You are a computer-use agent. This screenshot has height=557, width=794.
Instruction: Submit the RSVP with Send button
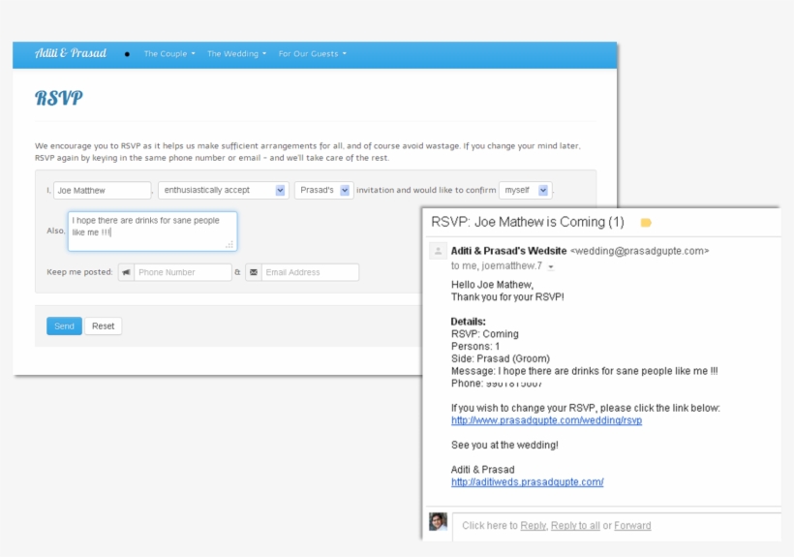[x=64, y=326]
